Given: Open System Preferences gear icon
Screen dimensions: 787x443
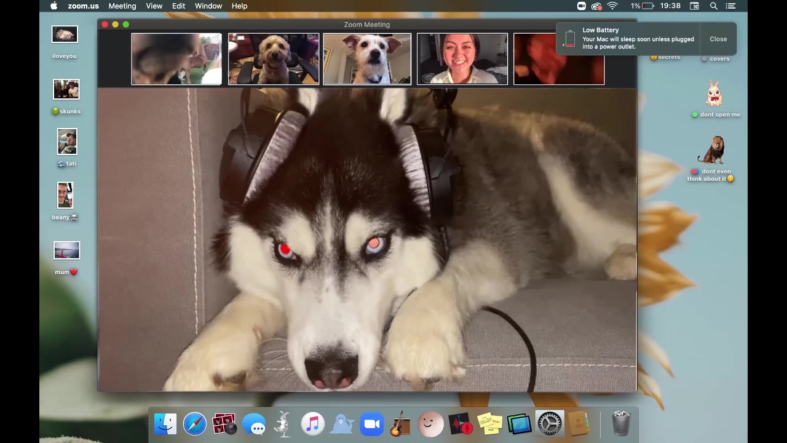Looking at the screenshot, I should coord(549,424).
